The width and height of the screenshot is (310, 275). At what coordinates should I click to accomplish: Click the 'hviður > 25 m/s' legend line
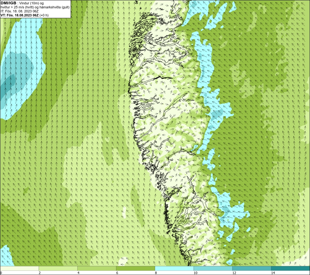tap(35, 7)
